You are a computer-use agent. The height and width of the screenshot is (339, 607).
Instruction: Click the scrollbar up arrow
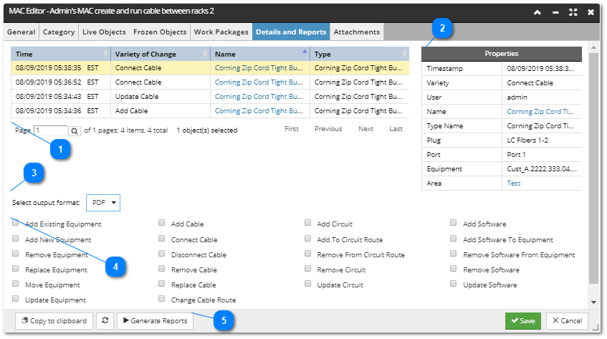[x=593, y=47]
